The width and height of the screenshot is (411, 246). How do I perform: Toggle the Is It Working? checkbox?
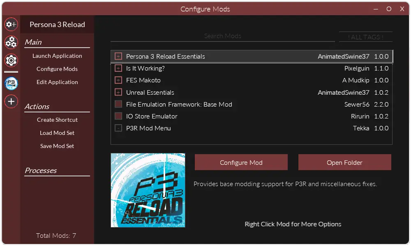118,68
